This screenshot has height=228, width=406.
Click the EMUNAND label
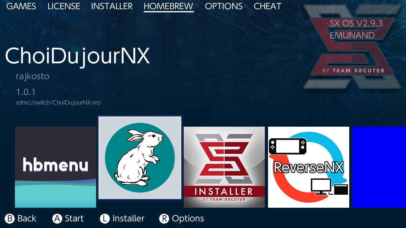[x=352, y=35]
